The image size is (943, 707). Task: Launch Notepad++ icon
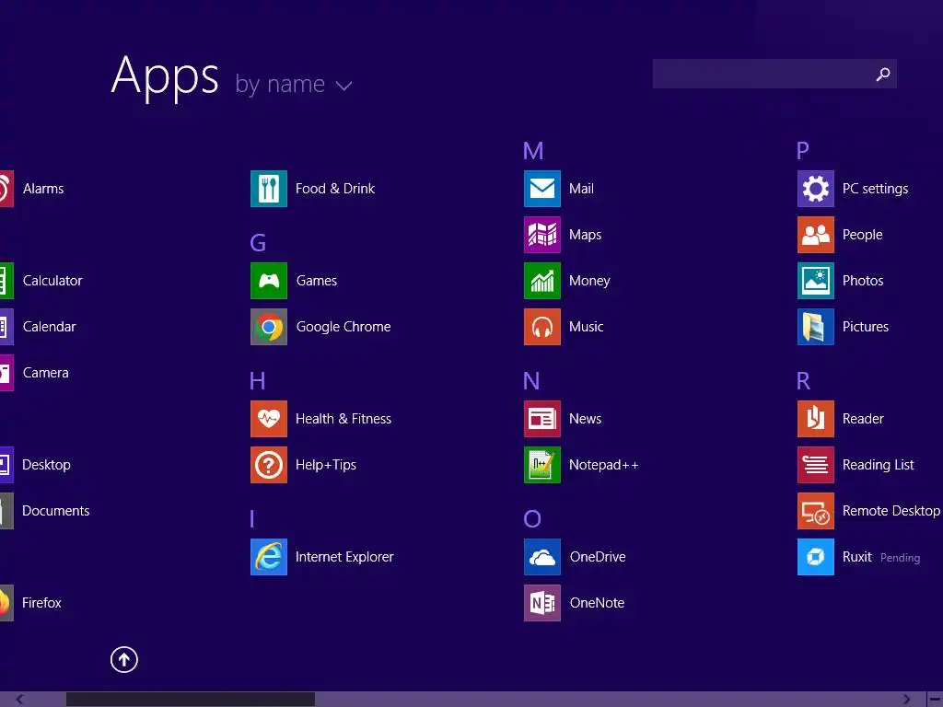click(541, 465)
